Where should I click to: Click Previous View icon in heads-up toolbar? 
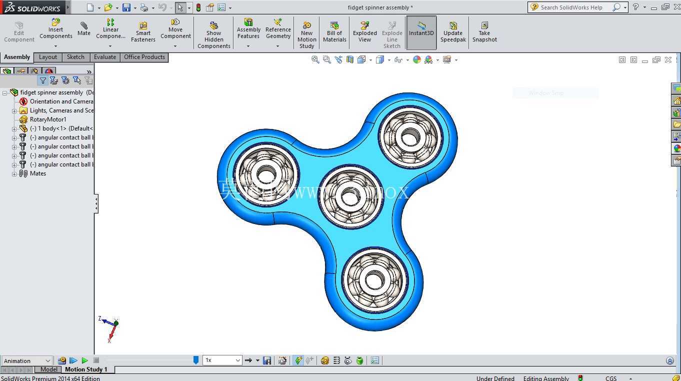click(x=338, y=59)
